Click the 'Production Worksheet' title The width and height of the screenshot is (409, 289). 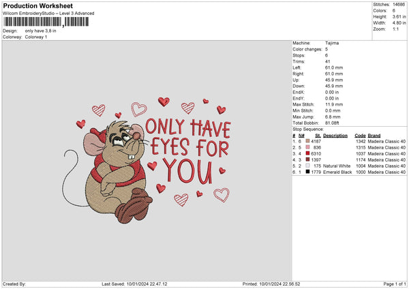click(38, 5)
